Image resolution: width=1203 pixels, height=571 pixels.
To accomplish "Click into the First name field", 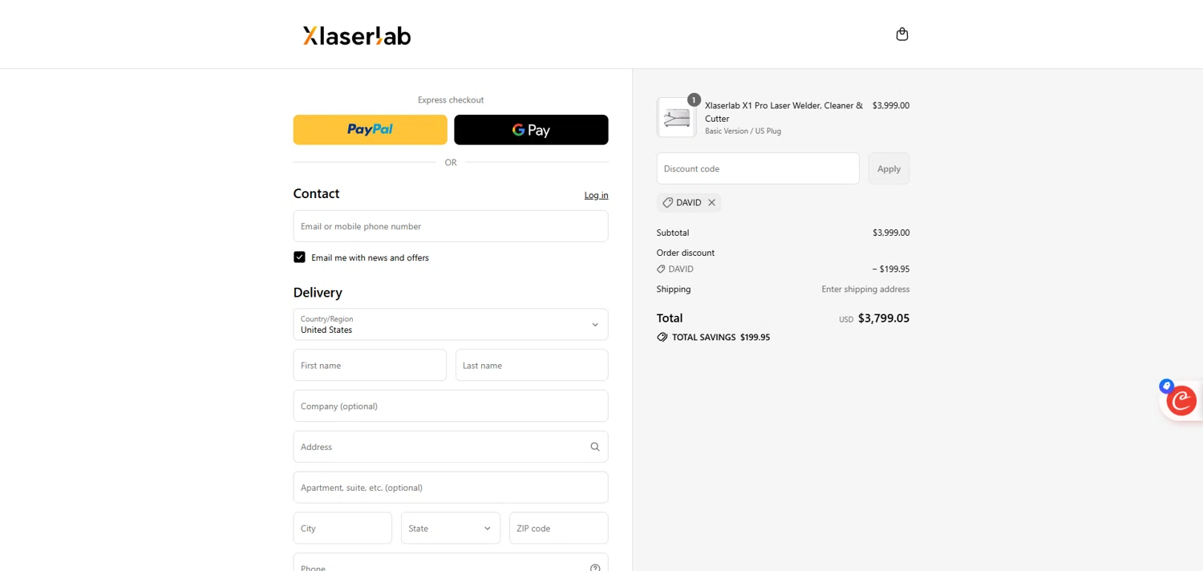I will [370, 365].
